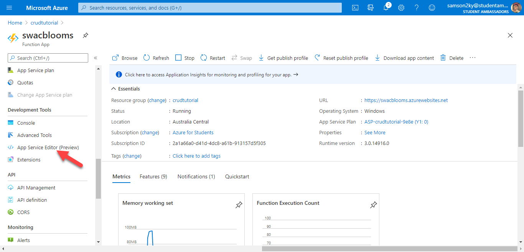Switch to the Features (9) tab

pos(153,176)
